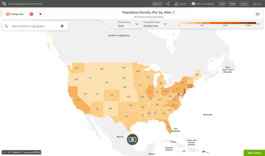Click the share icon in top bar
The height and width of the screenshot is (156, 265).
click(168, 4)
